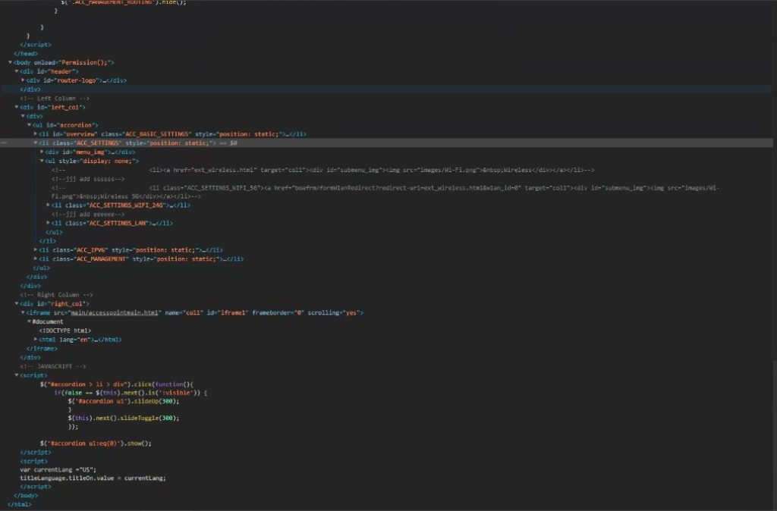Collapse the #document node
Image resolution: width=777 pixels, height=511 pixels.
pos(30,322)
